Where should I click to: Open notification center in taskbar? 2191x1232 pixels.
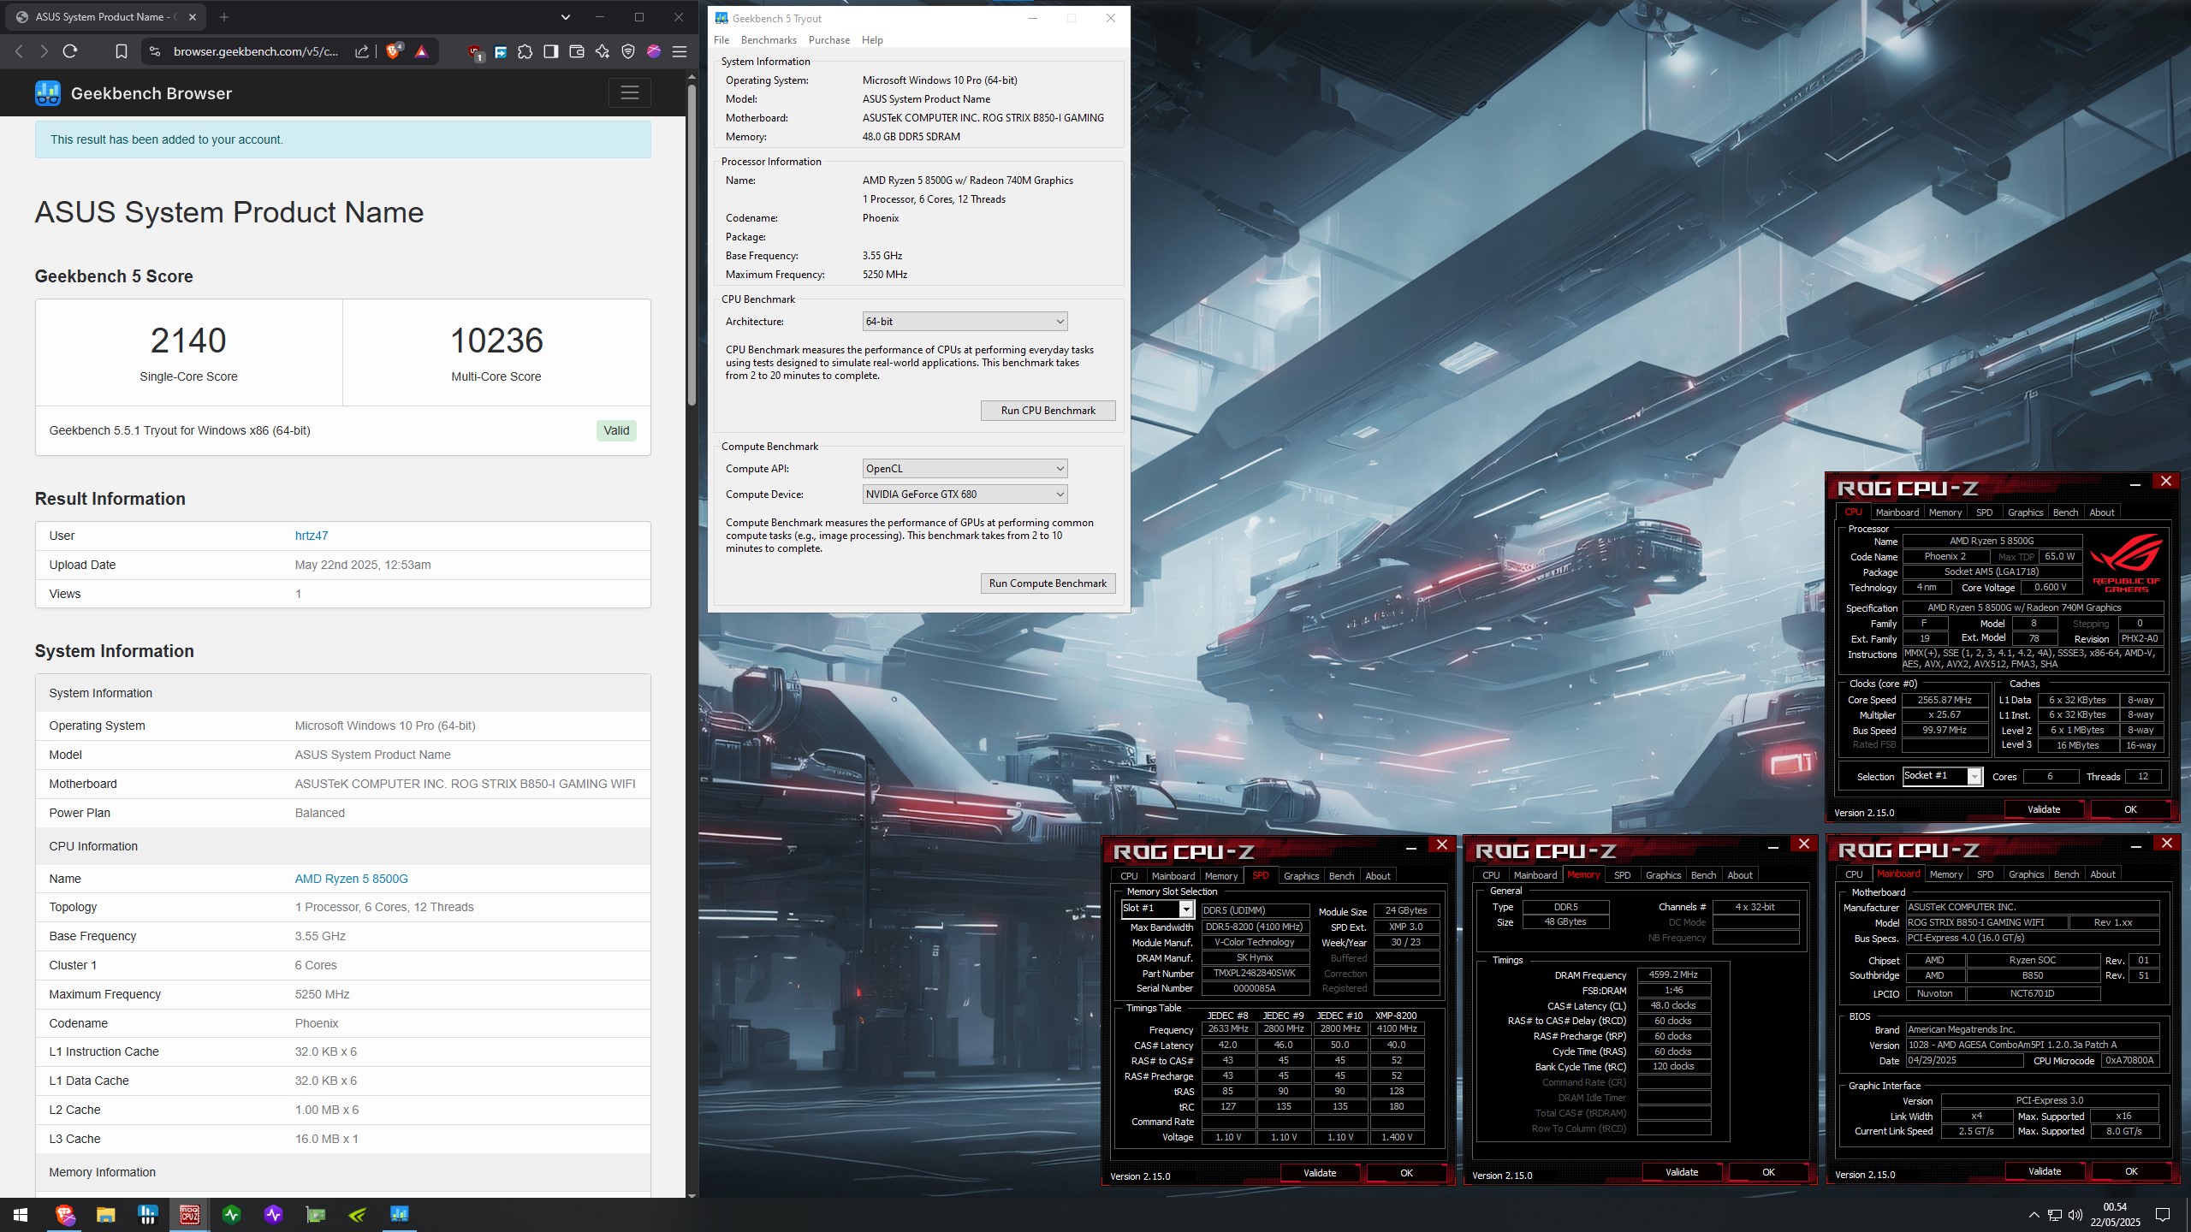pos(2163,1215)
